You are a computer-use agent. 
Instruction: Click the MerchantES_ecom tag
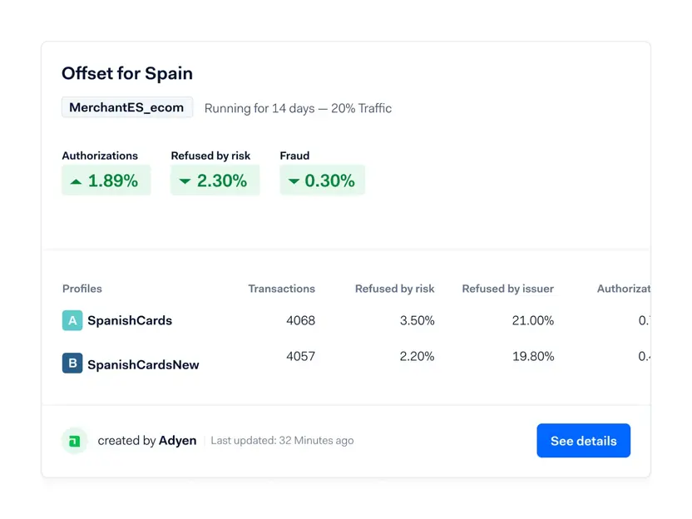126,107
